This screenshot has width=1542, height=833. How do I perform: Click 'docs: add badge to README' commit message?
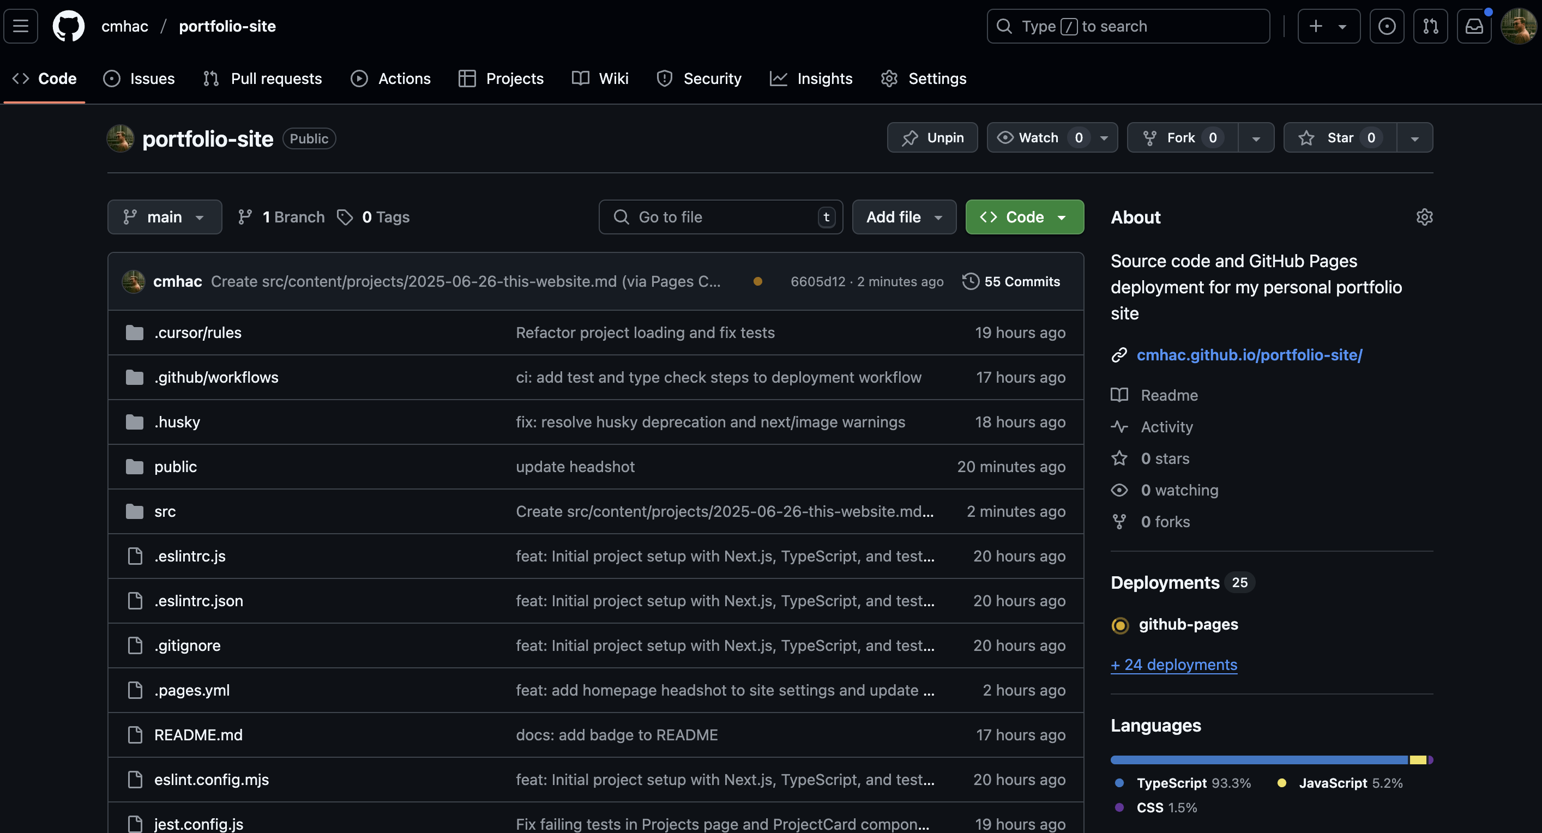click(x=617, y=735)
